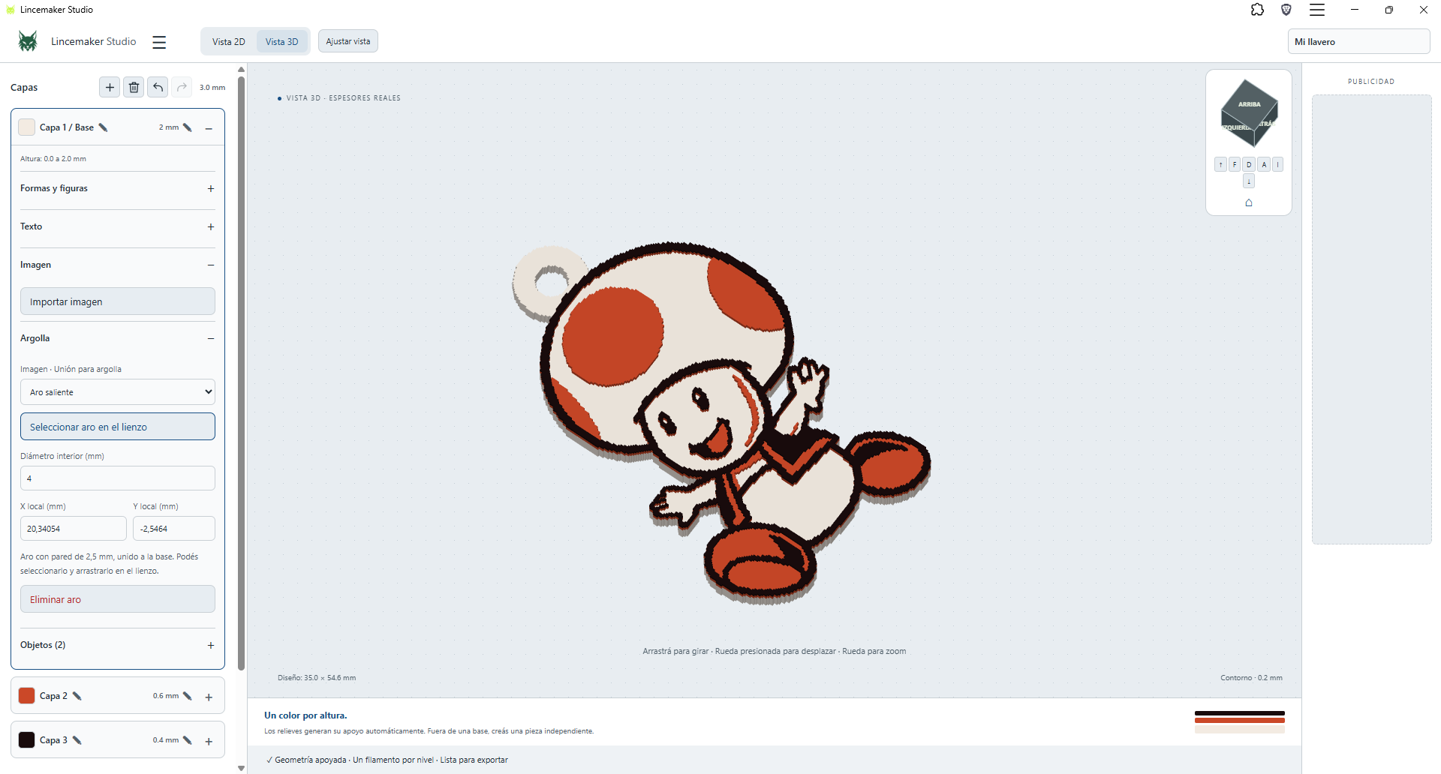
Task: Edit the 2 mm thickness of Capa 1
Action: pyautogui.click(x=188, y=127)
